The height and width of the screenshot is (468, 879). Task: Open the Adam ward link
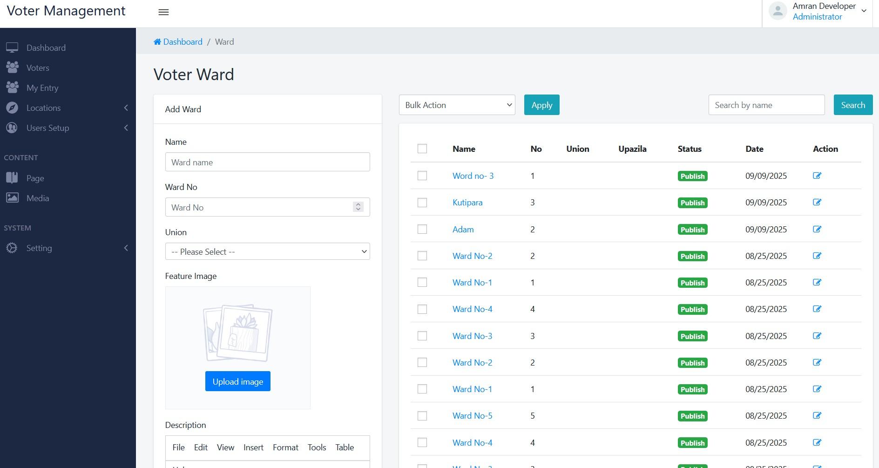click(463, 229)
